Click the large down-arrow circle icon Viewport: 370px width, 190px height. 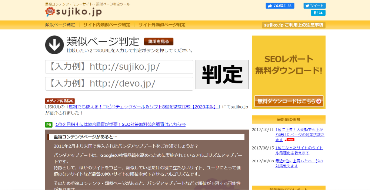pos(54,45)
